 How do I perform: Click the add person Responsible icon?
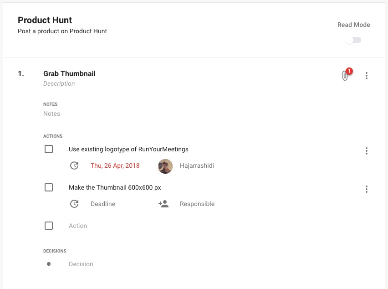click(x=163, y=204)
